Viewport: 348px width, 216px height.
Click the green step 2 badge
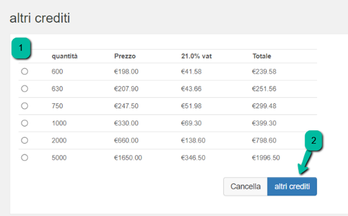click(313, 141)
